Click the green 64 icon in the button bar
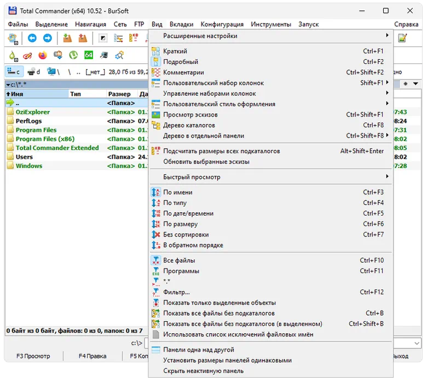Screen dimensions: 427x383 click(89, 55)
